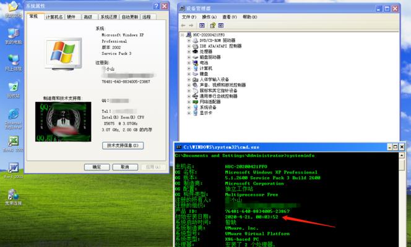Image resolution: width=411 pixels, height=247 pixels.
Task: Click first console view icon in Device Manager toolbar
Action: tap(202, 25)
